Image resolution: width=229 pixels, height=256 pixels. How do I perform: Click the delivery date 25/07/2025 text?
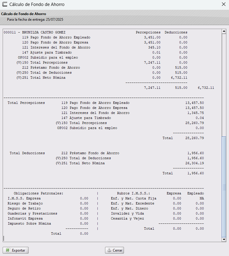(x=54, y=19)
